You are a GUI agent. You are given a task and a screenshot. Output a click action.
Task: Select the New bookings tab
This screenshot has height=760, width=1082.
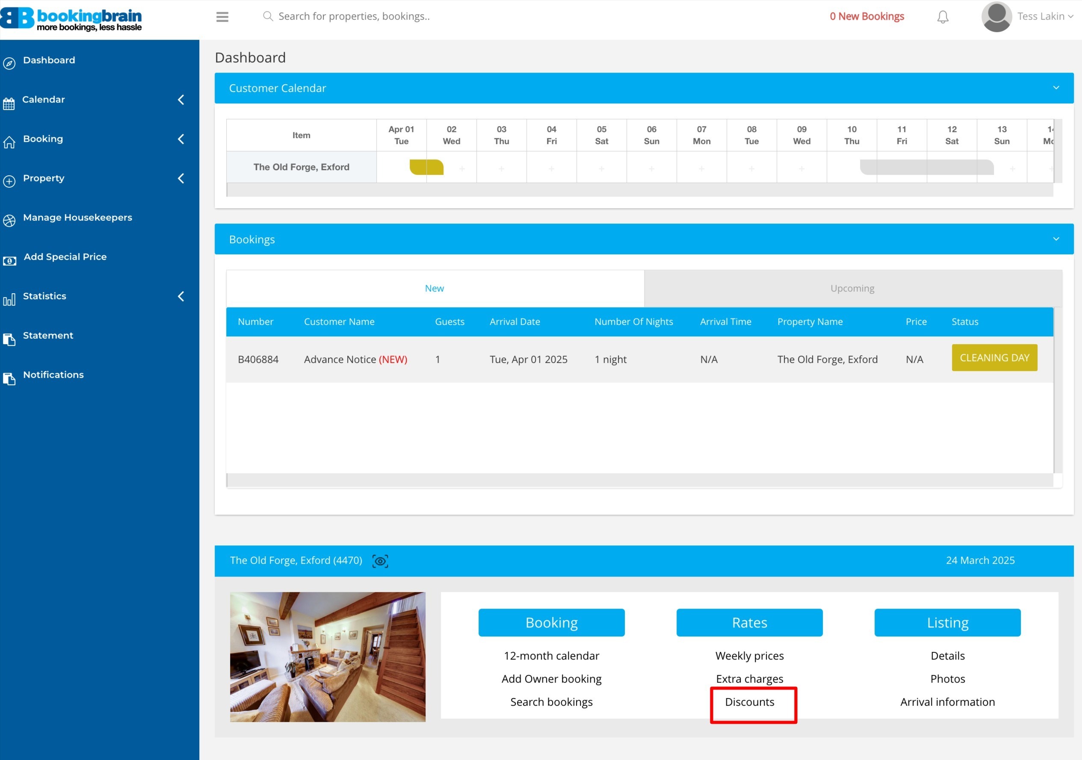(434, 288)
